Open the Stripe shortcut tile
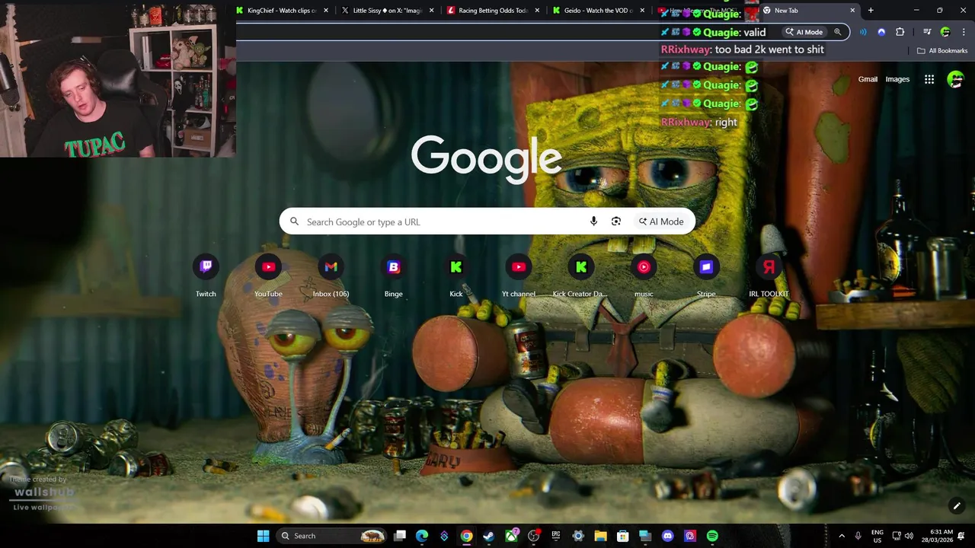The width and height of the screenshot is (975, 548). (706, 276)
